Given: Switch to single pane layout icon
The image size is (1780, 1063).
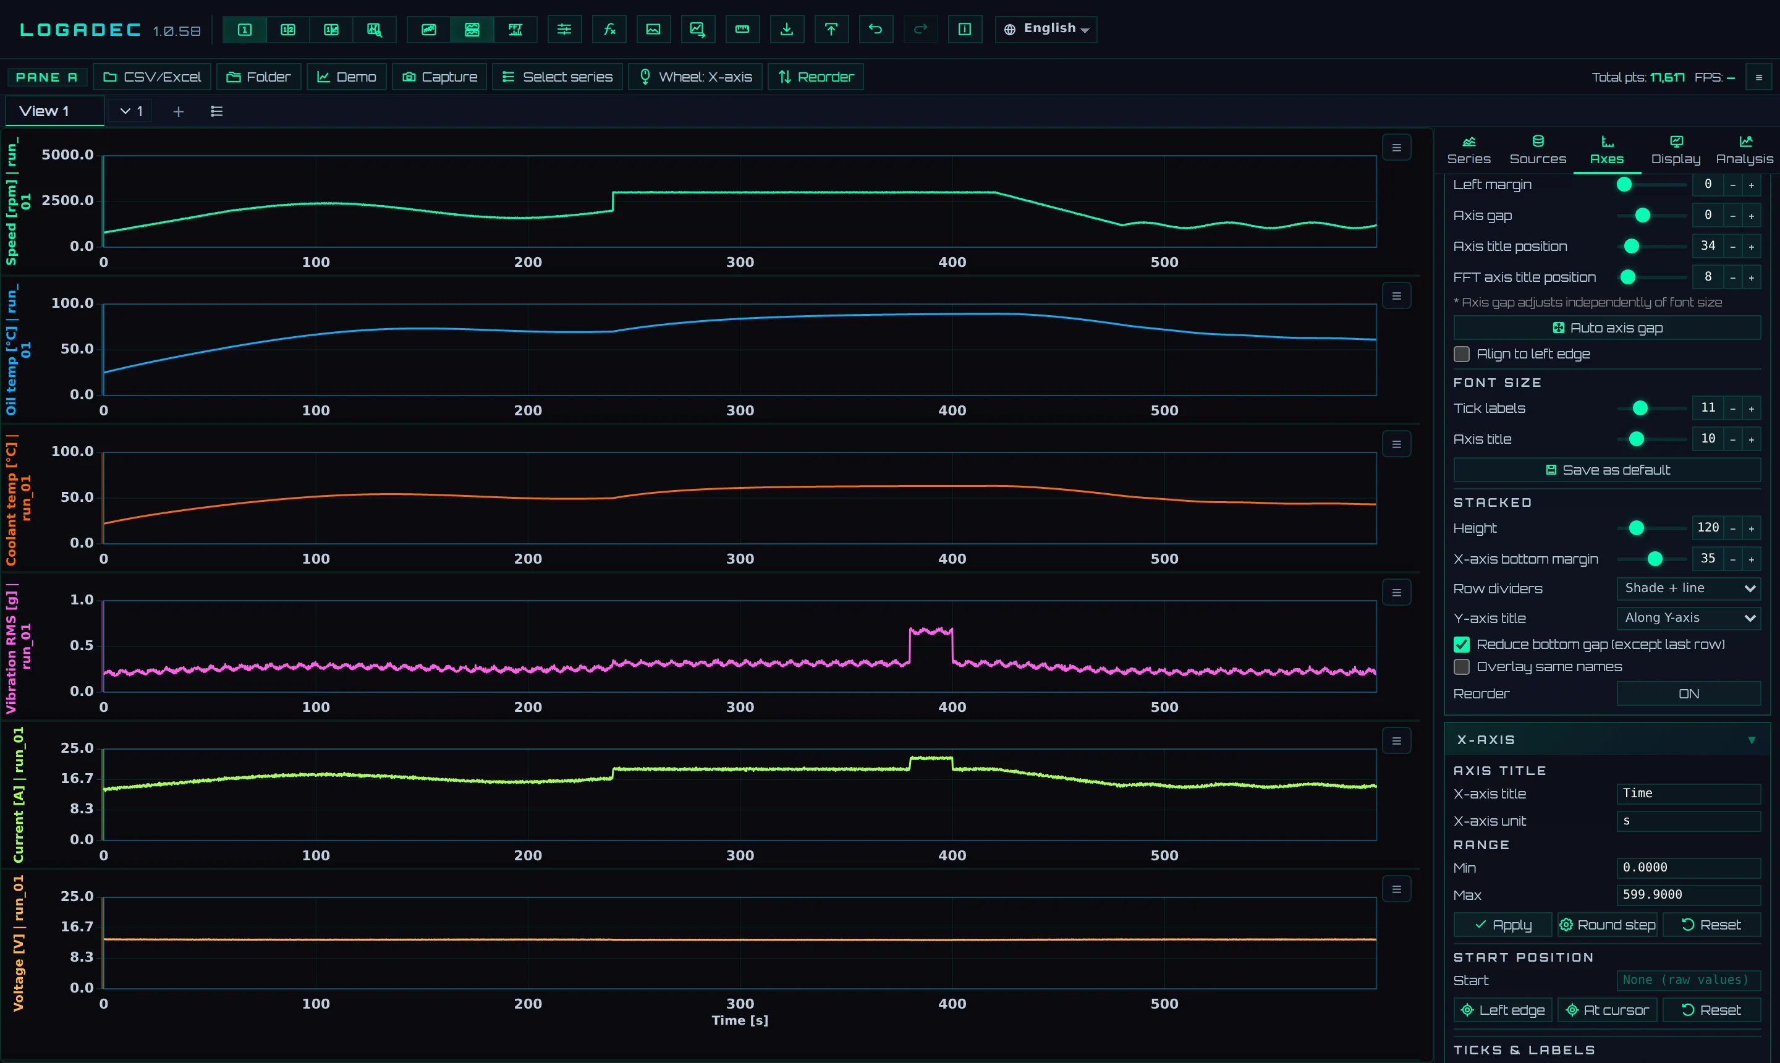Looking at the screenshot, I should (244, 30).
